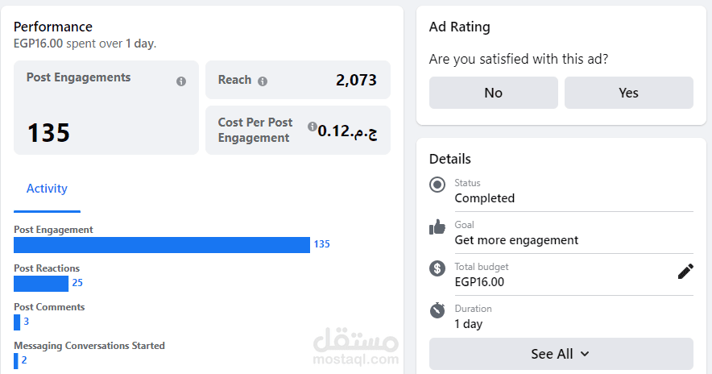The image size is (712, 374).
Task: Click the Post Engagements 135 total
Action: [x=49, y=133]
